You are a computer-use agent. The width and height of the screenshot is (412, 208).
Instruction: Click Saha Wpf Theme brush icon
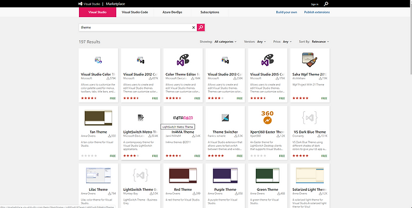310,60
